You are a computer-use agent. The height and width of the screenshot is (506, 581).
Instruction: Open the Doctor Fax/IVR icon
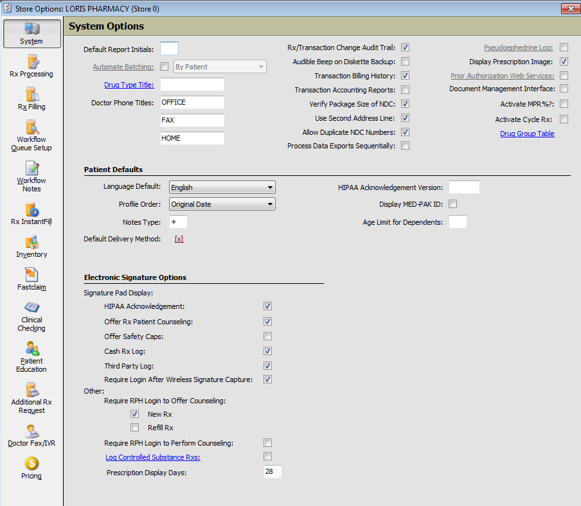(x=31, y=431)
